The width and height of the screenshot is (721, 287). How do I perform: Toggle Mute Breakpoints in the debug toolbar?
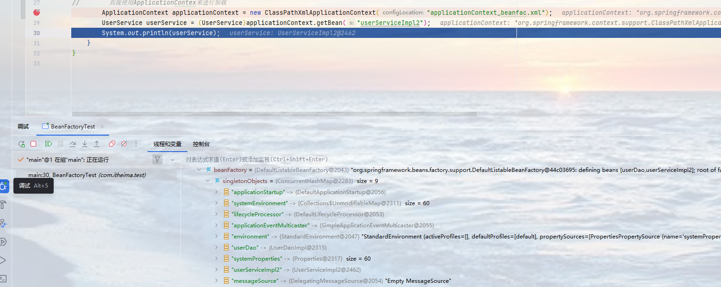pyautogui.click(x=124, y=144)
